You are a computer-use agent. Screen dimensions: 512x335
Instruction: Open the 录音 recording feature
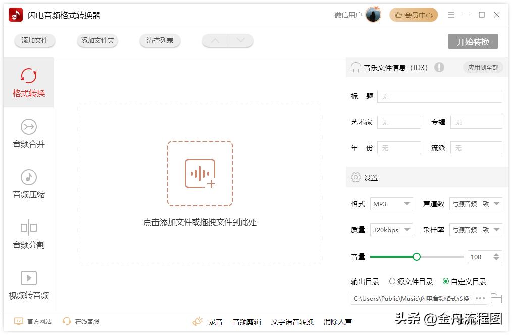point(215,321)
